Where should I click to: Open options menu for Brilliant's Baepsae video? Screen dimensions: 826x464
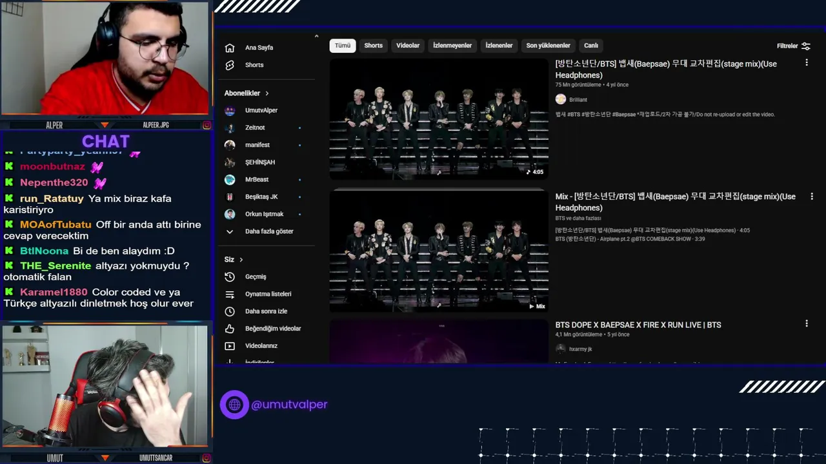coord(807,63)
